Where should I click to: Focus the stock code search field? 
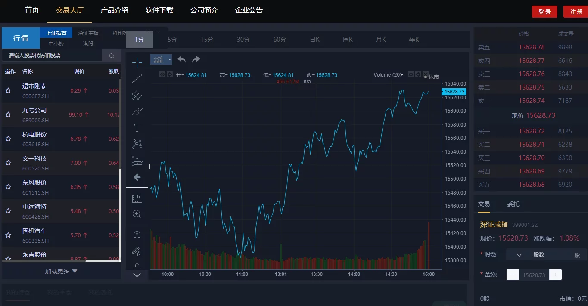point(52,56)
